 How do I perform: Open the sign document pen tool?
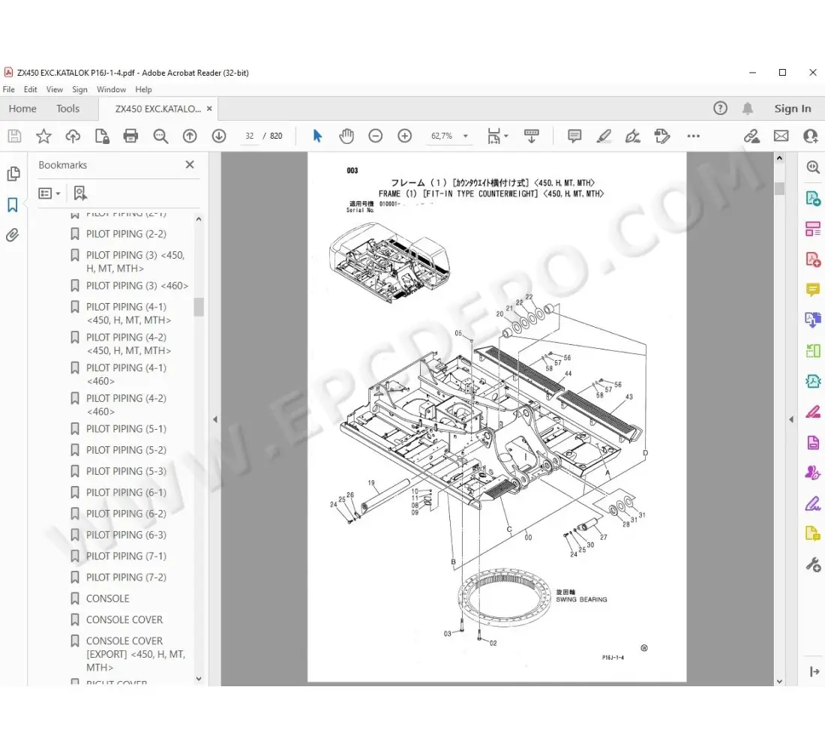point(632,136)
